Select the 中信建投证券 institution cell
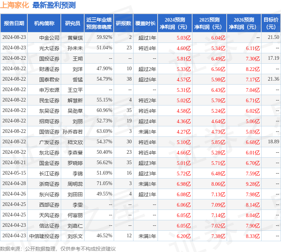The image size is (281, 252). pos(44,236)
